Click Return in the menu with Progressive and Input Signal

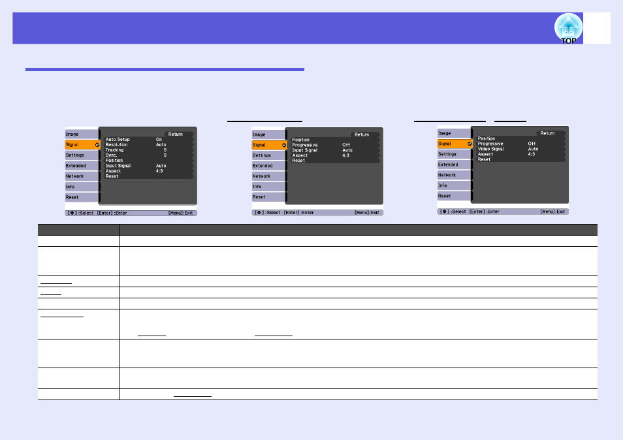[x=362, y=134]
